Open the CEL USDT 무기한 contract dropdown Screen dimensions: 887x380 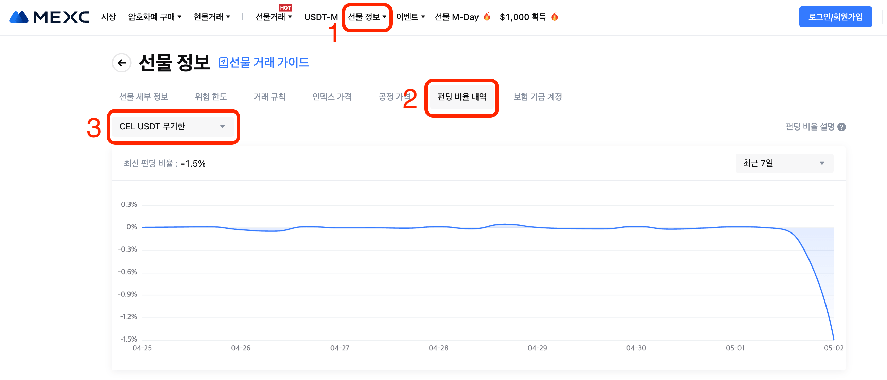(173, 127)
